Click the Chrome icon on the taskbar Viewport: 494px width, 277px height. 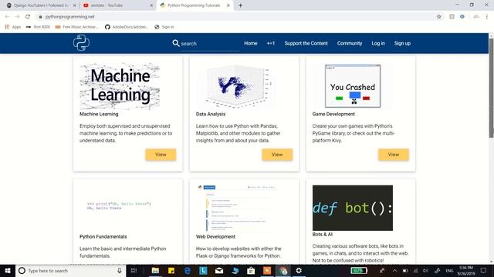283,270
